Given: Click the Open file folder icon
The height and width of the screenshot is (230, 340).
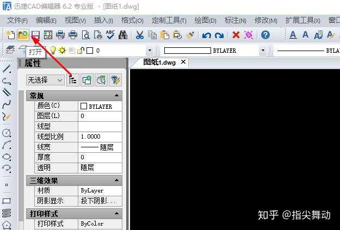Looking at the screenshot, I should point(23,35).
